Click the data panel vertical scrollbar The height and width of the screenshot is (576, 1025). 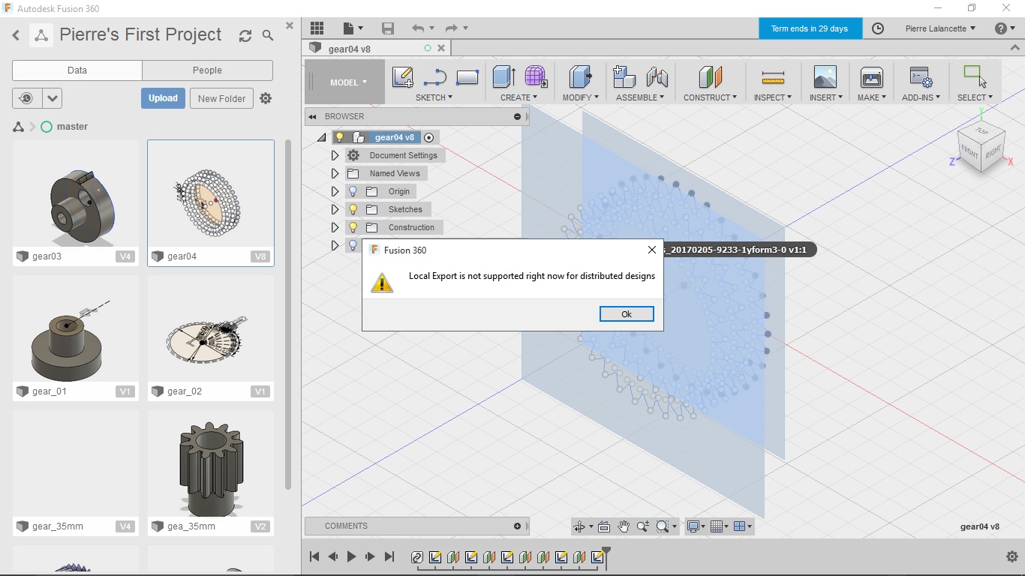(x=287, y=315)
